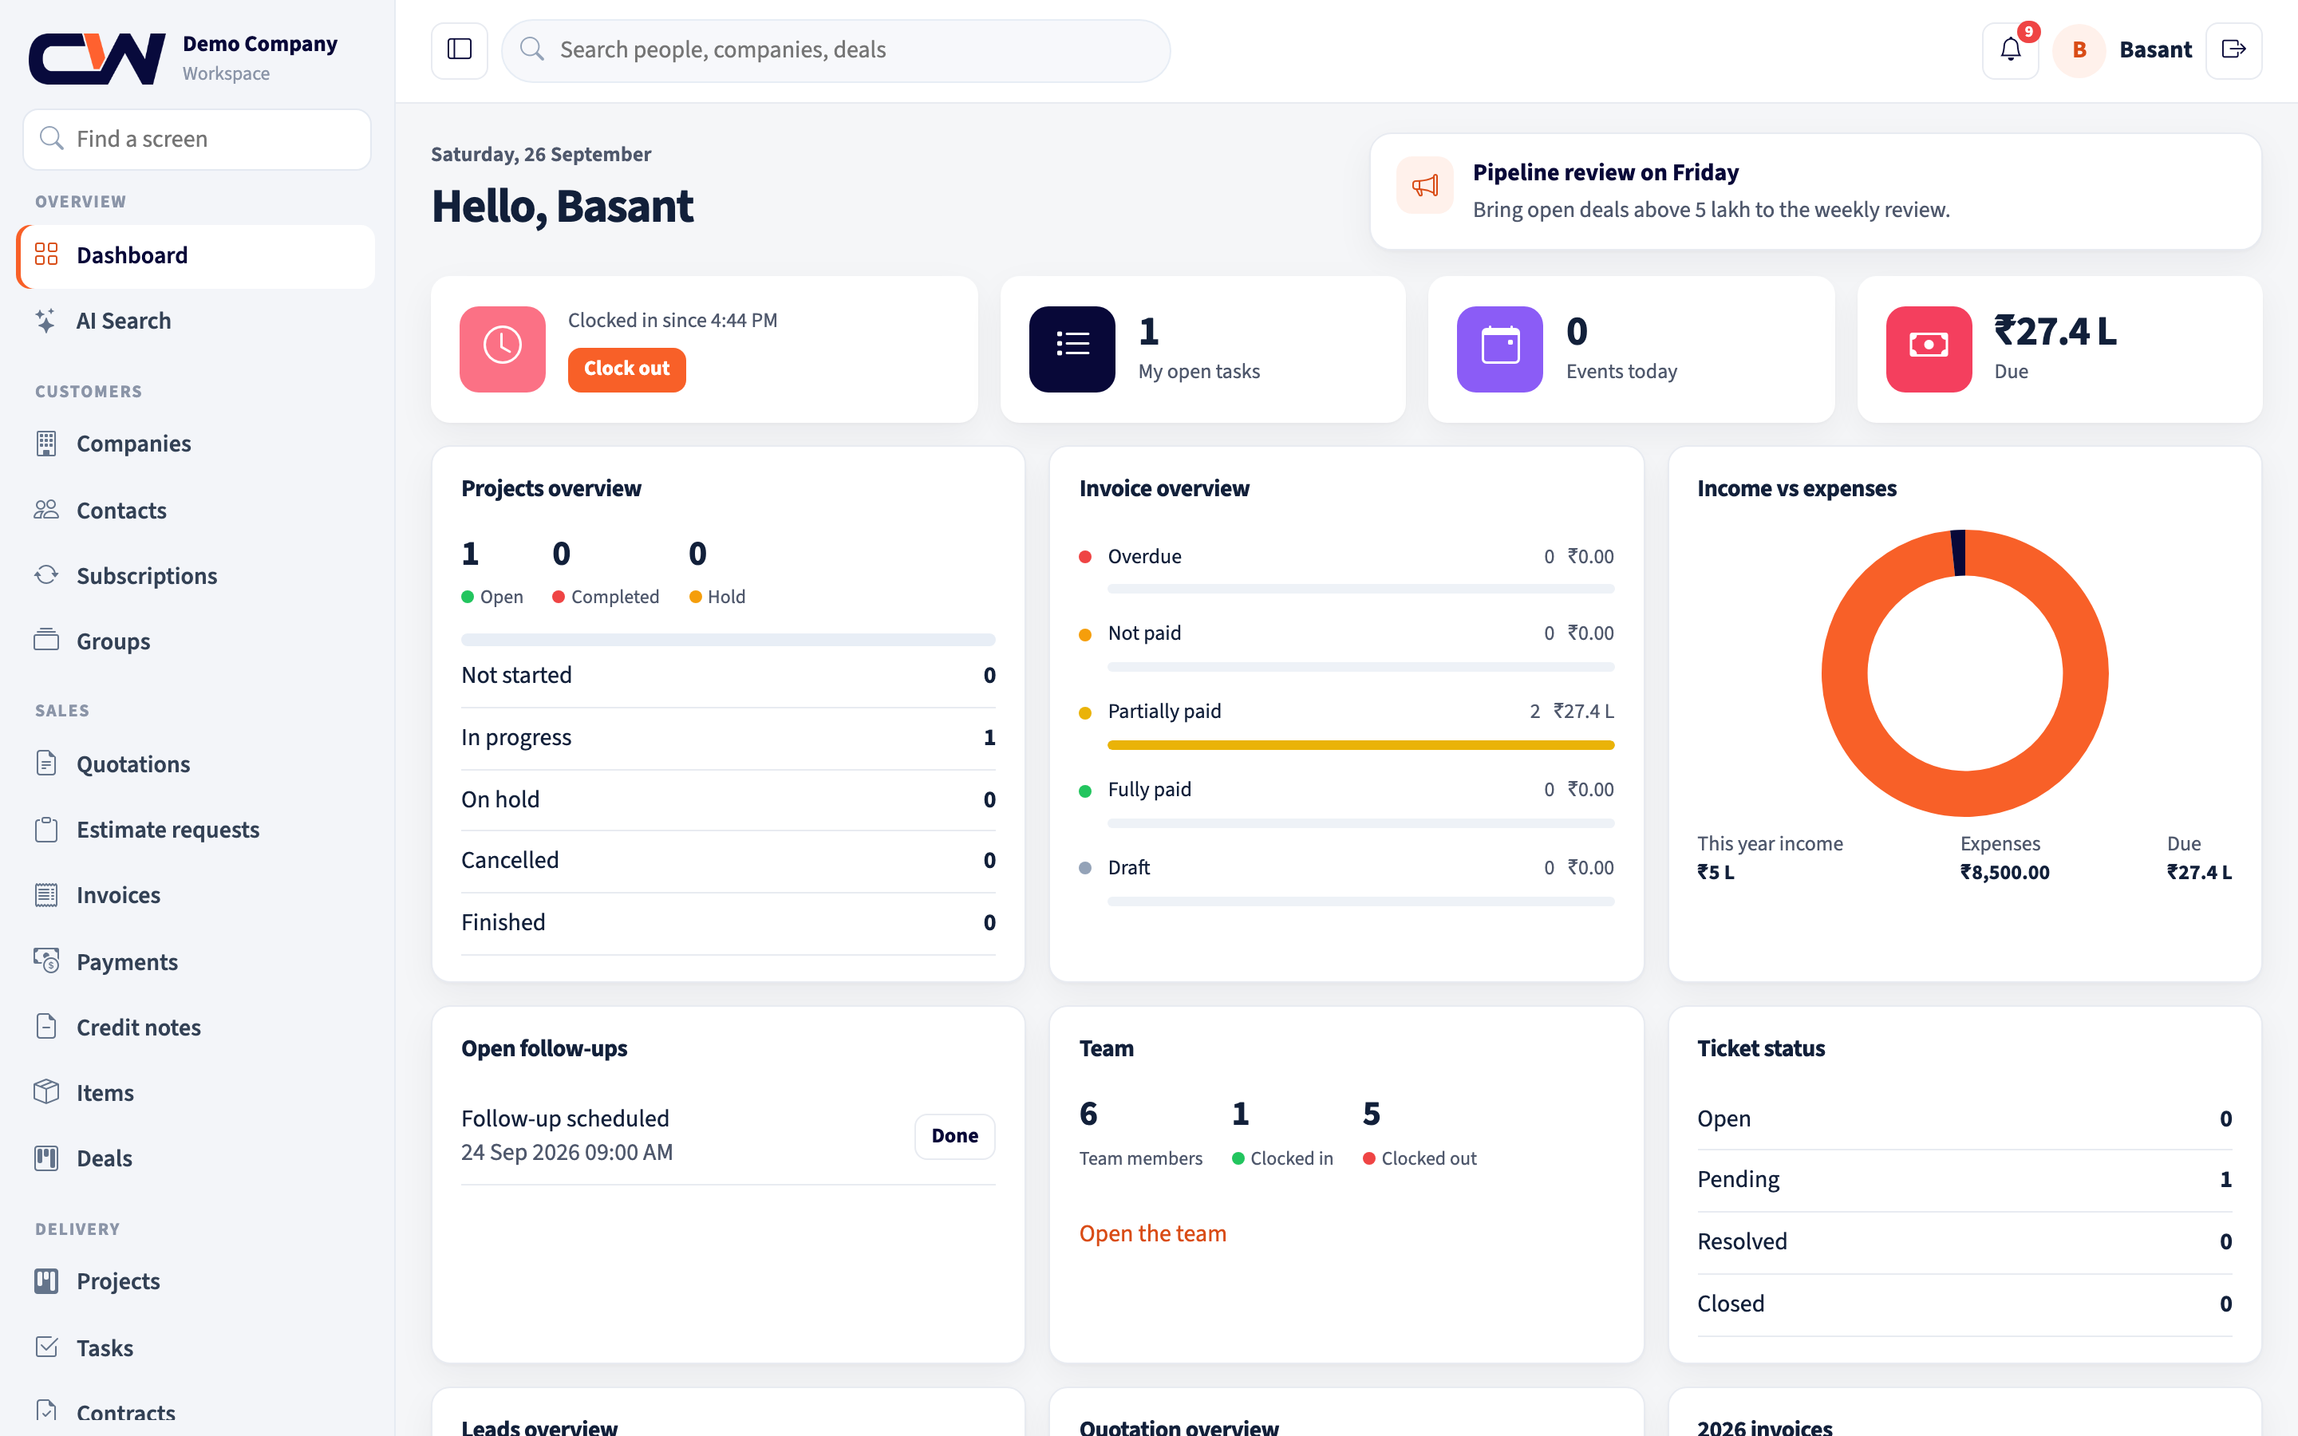
Task: Click the Partially paid yellow progress bar
Action: tap(1360, 744)
